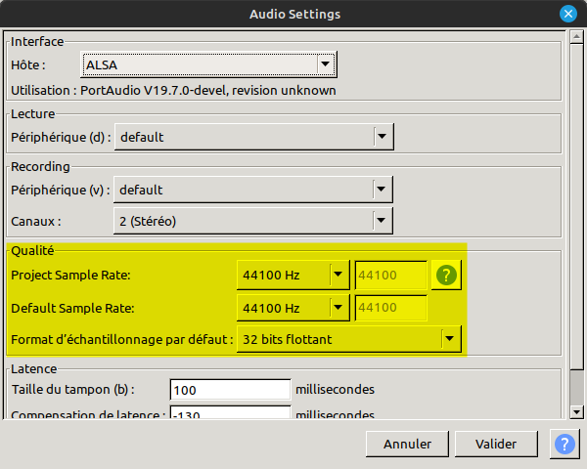
Task: Expand the Recording Périphérique (v) dropdown
Action: point(253,190)
